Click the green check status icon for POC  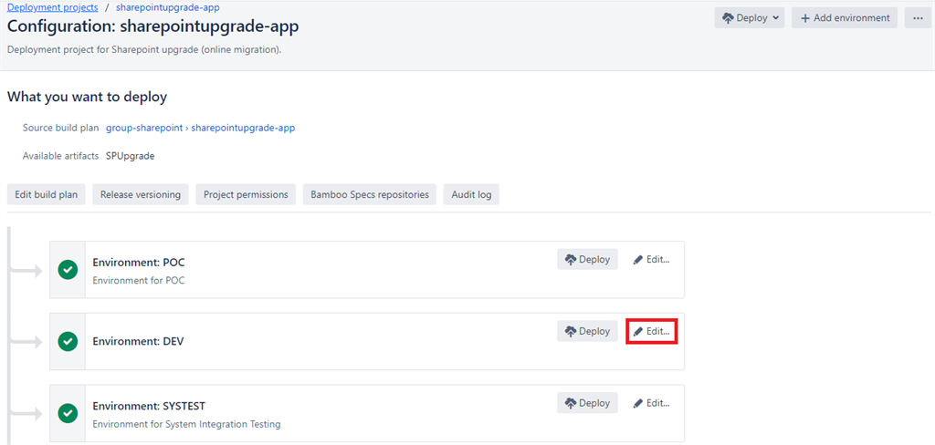pos(68,270)
